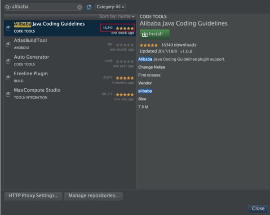Image resolution: width=270 pixels, height=215 pixels.
Task: Close the plugin browser dialog
Action: pyautogui.click(x=258, y=209)
